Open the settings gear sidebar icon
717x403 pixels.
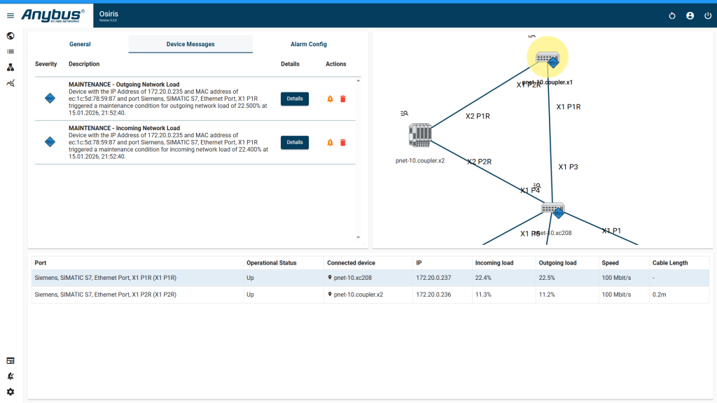tap(10, 392)
